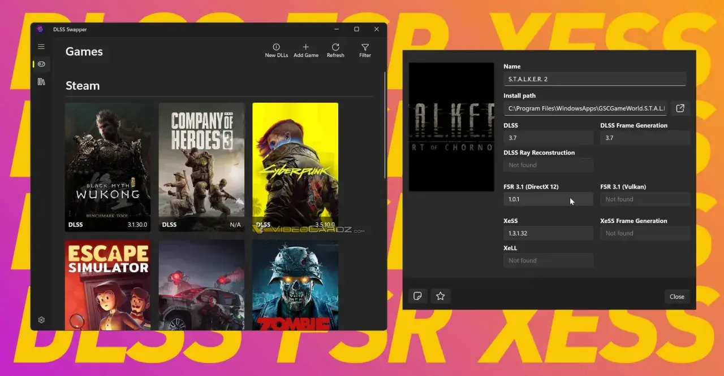Click the Add Game plus button
The height and width of the screenshot is (376, 724).
(306, 51)
